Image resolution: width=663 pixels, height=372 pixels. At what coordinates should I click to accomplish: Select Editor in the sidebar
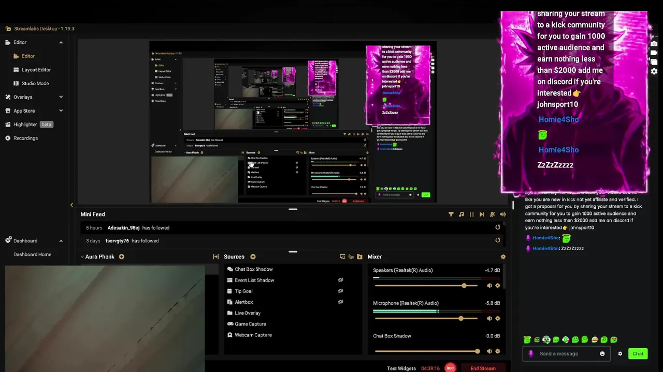click(x=28, y=56)
